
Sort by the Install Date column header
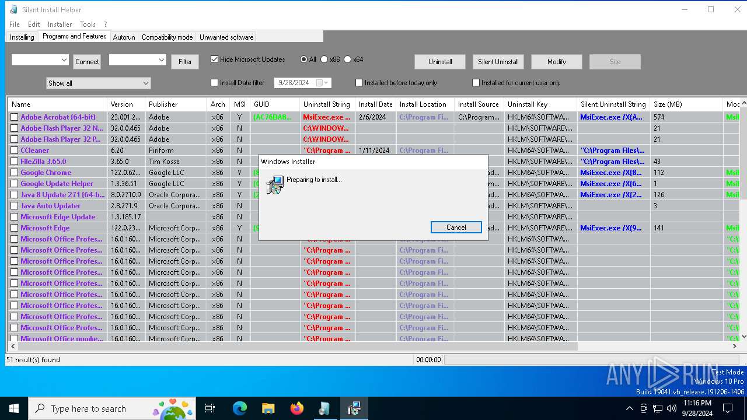pyautogui.click(x=376, y=104)
